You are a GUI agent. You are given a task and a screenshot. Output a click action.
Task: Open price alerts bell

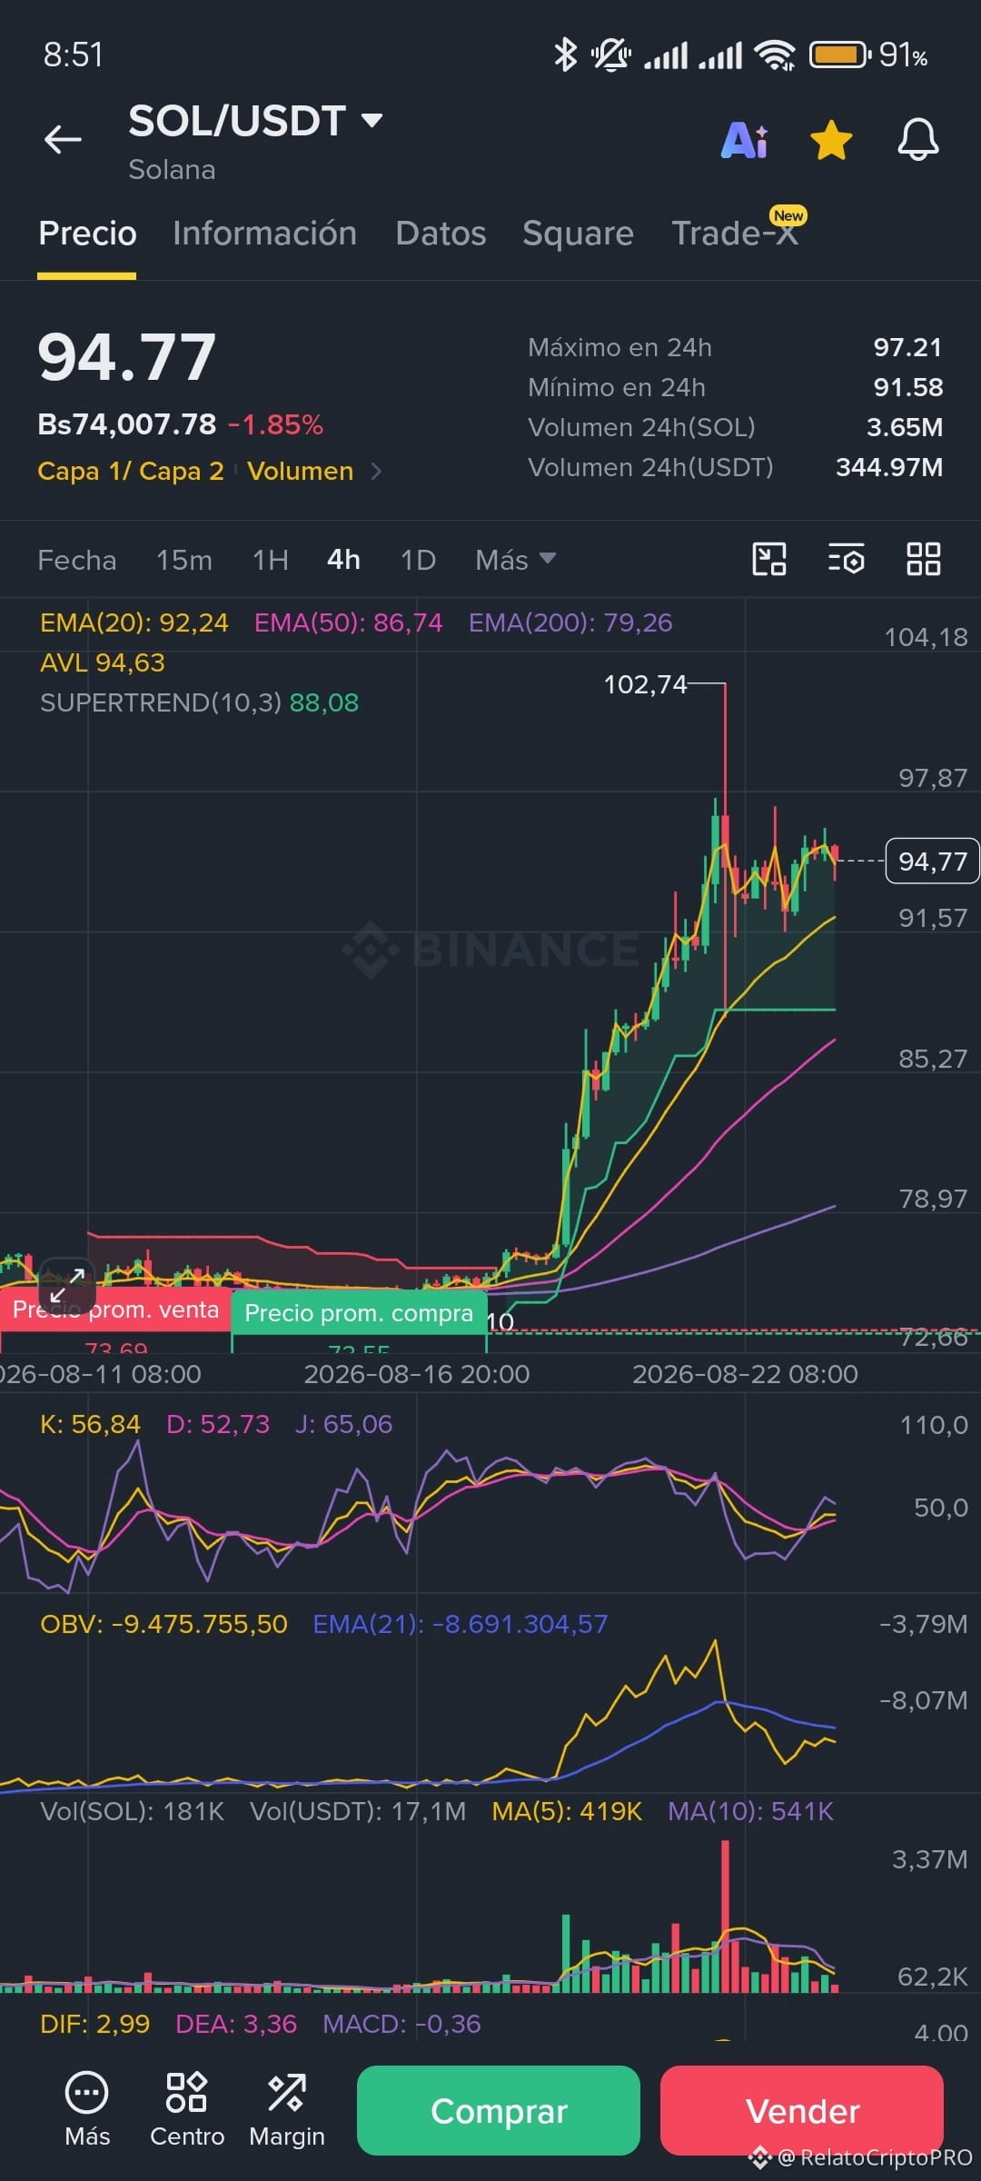click(x=917, y=140)
